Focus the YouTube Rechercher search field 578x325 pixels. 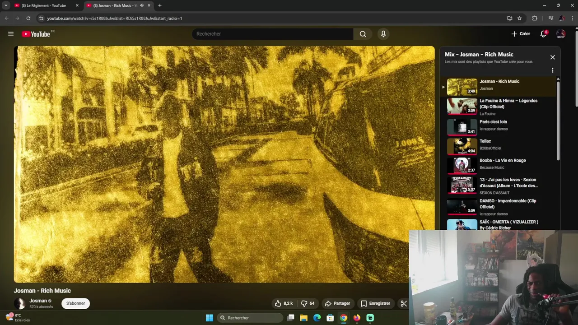tap(273, 34)
